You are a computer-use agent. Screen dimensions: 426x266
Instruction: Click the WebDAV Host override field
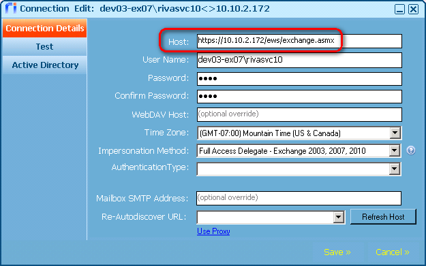(x=299, y=114)
